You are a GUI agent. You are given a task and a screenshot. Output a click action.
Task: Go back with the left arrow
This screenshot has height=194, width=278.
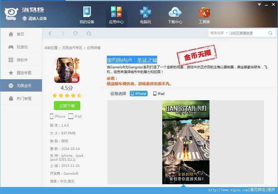50,33
